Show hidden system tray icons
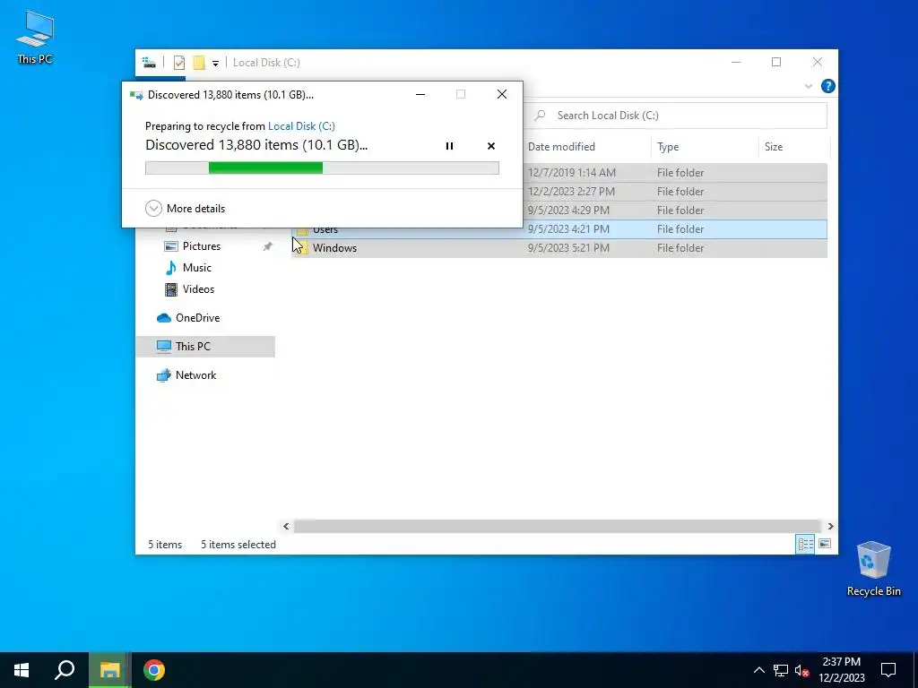This screenshot has height=688, width=918. point(758,670)
